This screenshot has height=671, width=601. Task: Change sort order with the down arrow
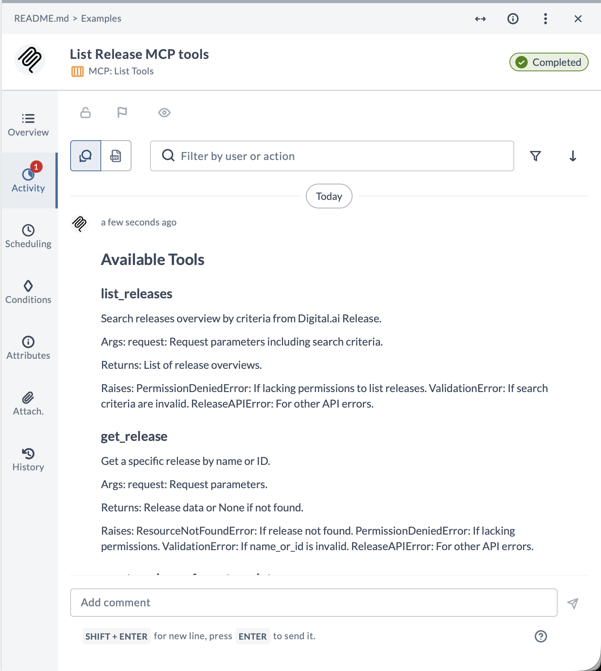[573, 156]
